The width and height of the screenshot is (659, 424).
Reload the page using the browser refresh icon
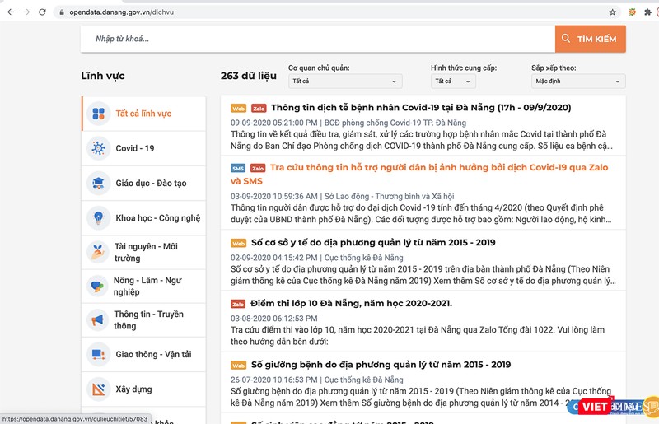point(43,12)
